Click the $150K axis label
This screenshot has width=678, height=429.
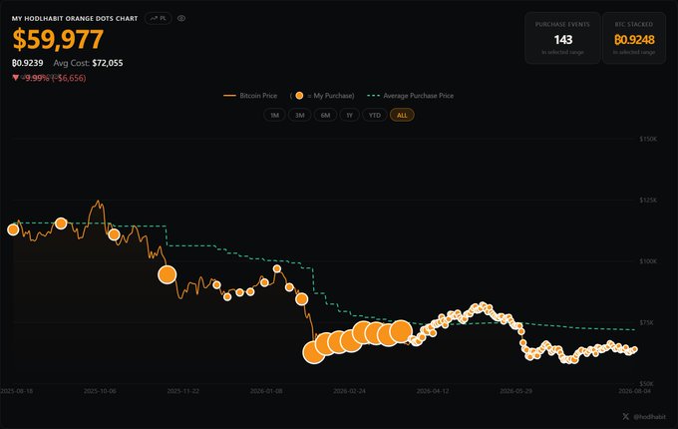pos(648,139)
